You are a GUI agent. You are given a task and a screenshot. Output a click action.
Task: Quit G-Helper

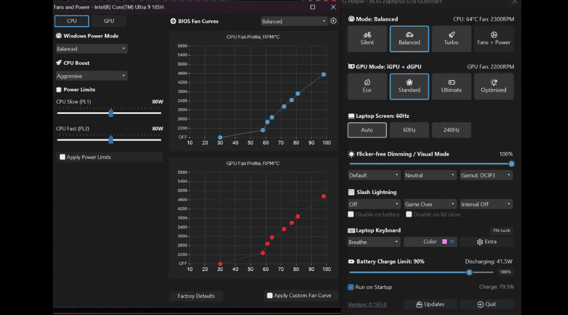[487, 304]
